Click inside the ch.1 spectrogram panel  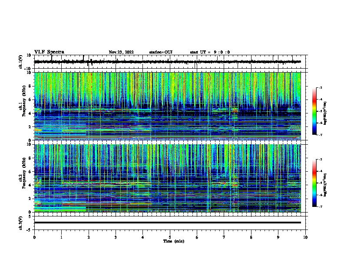(168, 106)
